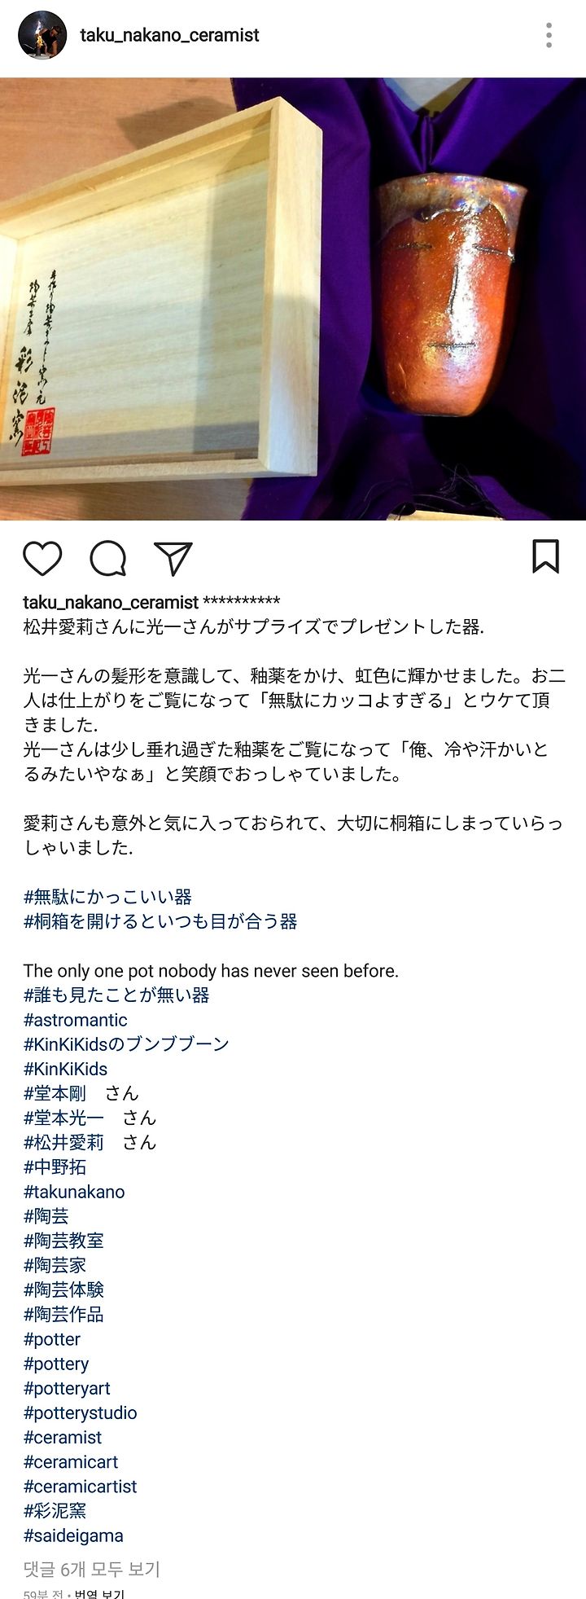The image size is (586, 1599).
Task: Open hashtag #saideigama
Action: tap(73, 1535)
